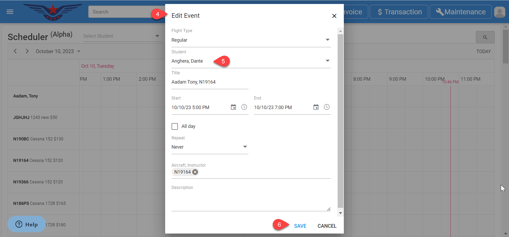This screenshot has height=237, width=509.
Task: Open End date calendar picker
Action: coord(316,107)
